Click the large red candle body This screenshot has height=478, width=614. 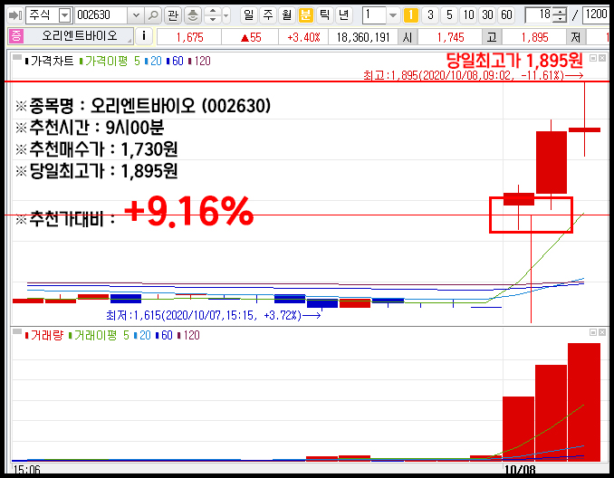click(551, 162)
